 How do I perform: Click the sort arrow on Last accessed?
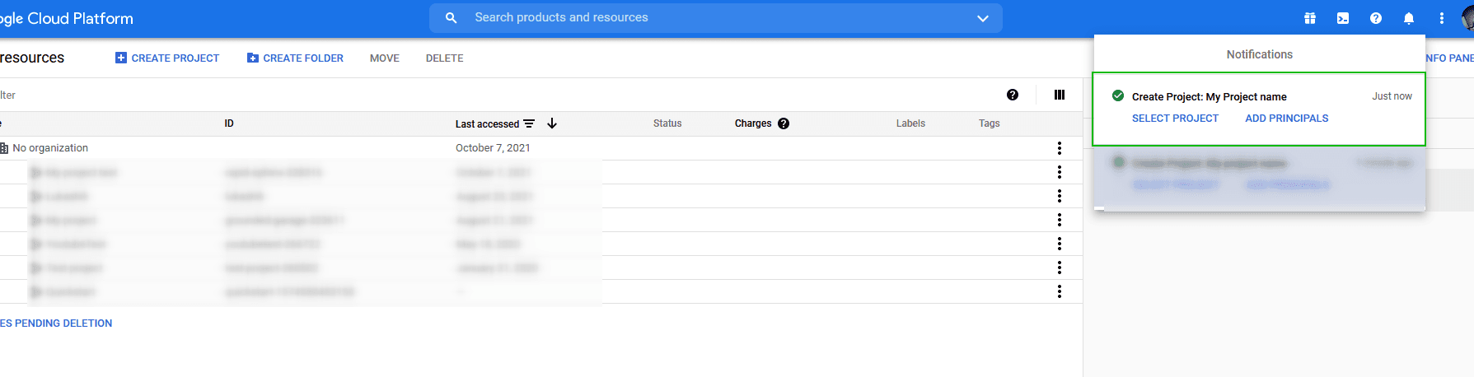(x=552, y=123)
